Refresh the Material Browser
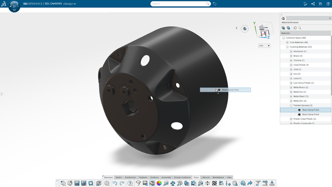Viewport: 332px width, 187px height. pos(295,28)
